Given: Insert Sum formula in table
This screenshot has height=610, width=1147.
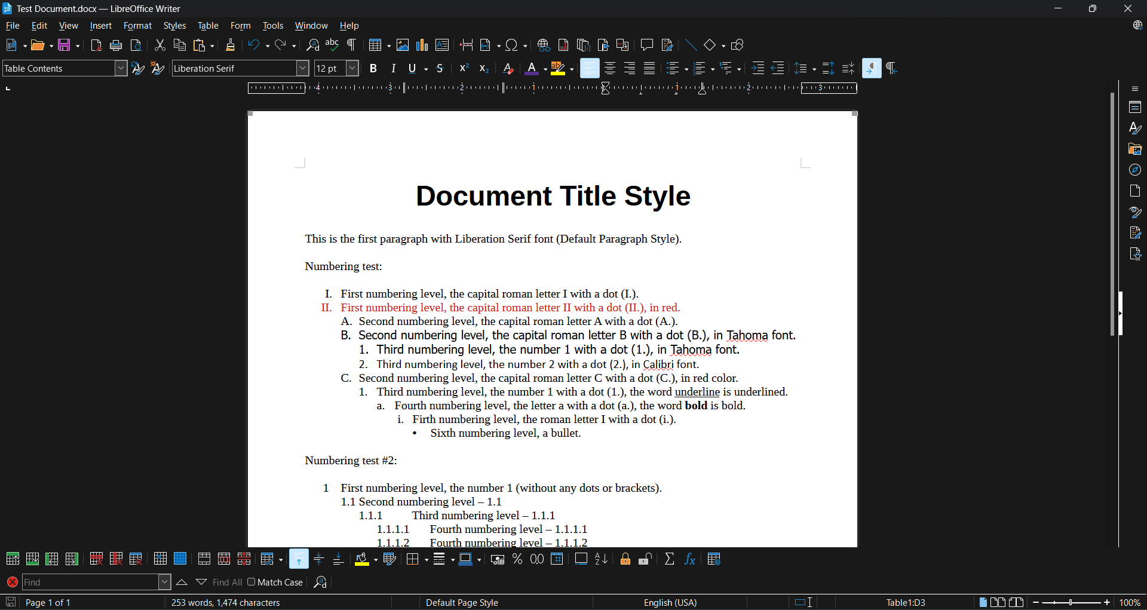Looking at the screenshot, I should pos(670,559).
